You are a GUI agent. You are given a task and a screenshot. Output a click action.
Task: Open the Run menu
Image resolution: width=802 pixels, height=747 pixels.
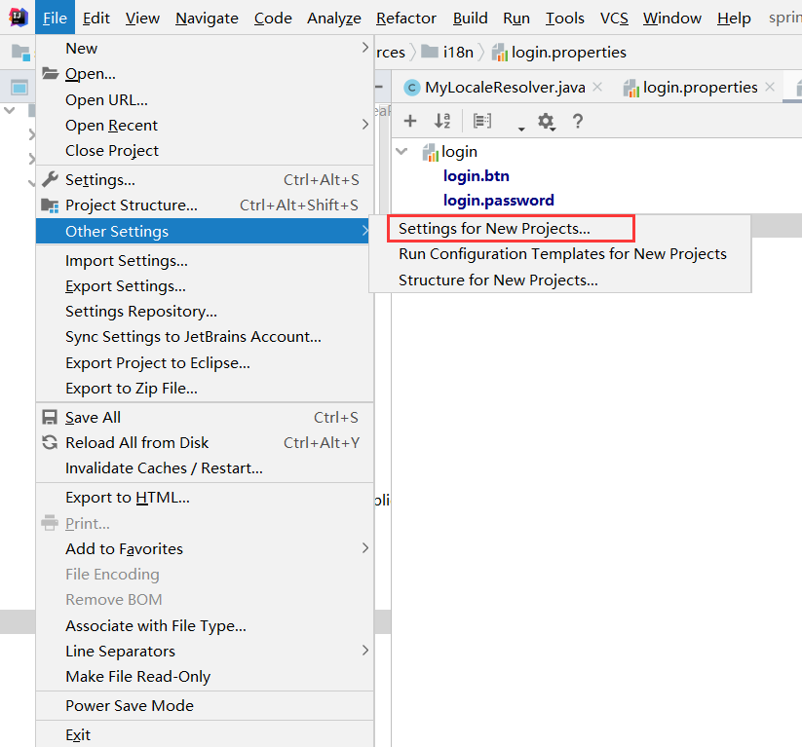[x=516, y=18]
